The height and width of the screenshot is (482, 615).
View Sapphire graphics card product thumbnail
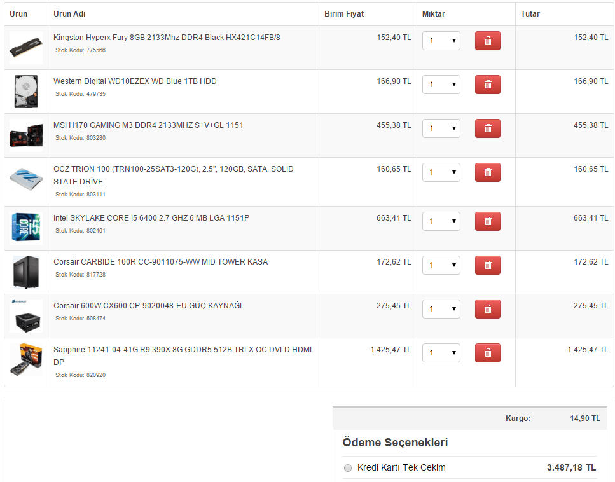click(x=26, y=360)
